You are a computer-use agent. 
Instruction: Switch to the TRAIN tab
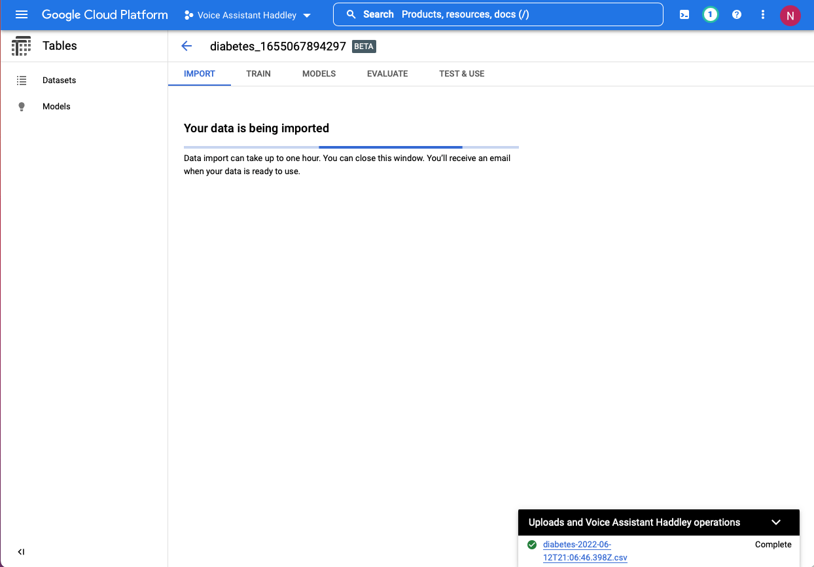[258, 73]
